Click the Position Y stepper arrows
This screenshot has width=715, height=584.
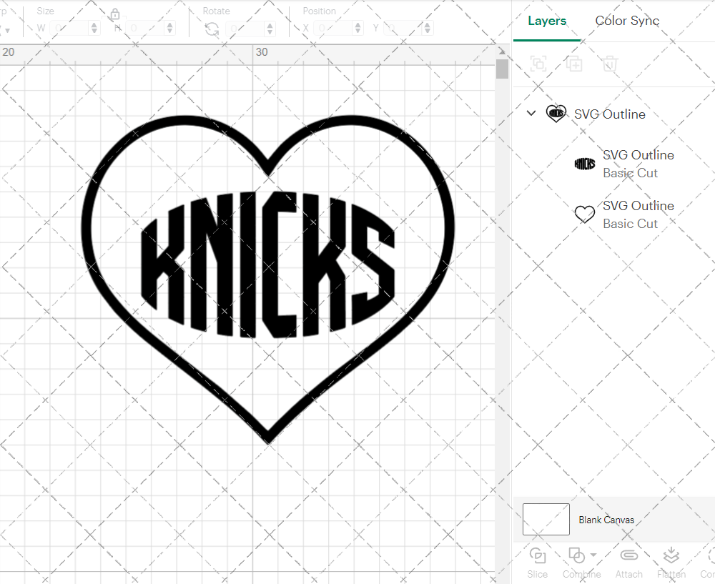coord(428,29)
